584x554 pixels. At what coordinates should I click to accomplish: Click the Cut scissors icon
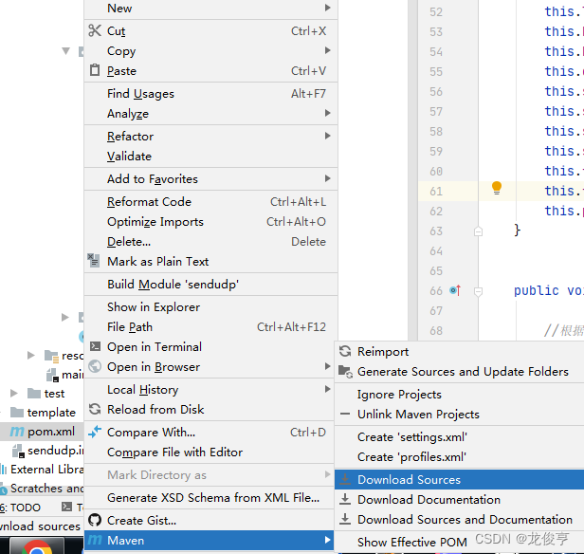pyautogui.click(x=95, y=30)
